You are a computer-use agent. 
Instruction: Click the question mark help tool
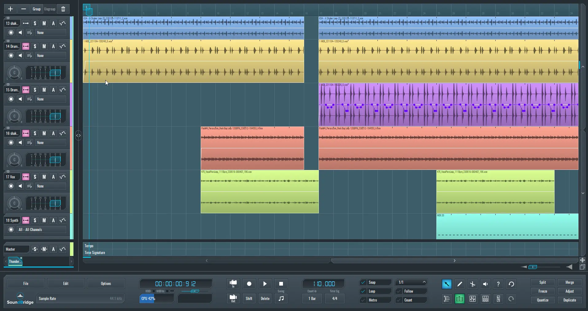pyautogui.click(x=498, y=284)
